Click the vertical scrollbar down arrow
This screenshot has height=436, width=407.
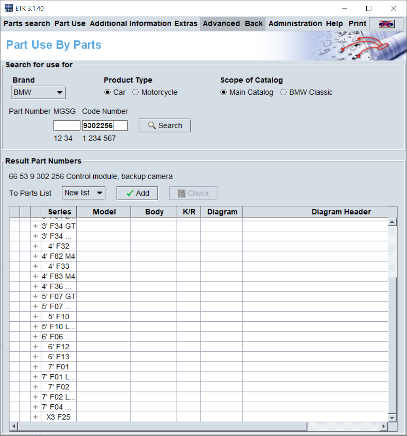point(392,418)
